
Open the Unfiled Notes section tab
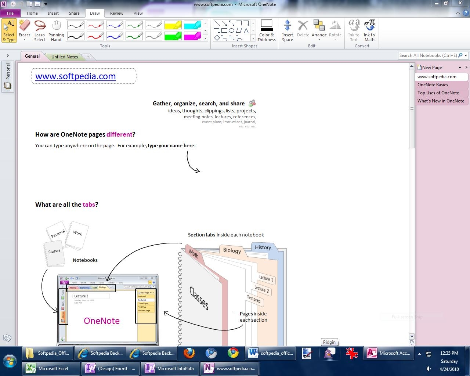(x=64, y=57)
